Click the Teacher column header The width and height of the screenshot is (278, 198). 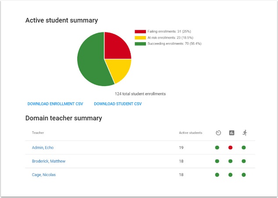tap(38, 133)
